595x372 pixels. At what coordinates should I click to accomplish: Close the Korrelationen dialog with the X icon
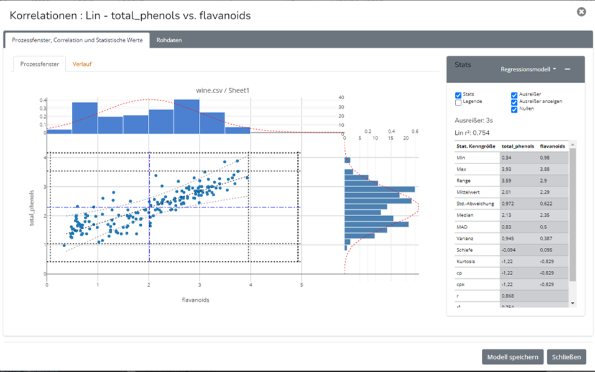[581, 12]
